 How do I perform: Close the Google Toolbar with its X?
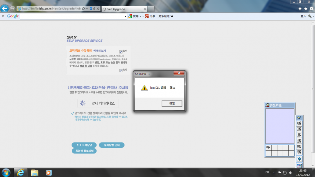[3, 16]
